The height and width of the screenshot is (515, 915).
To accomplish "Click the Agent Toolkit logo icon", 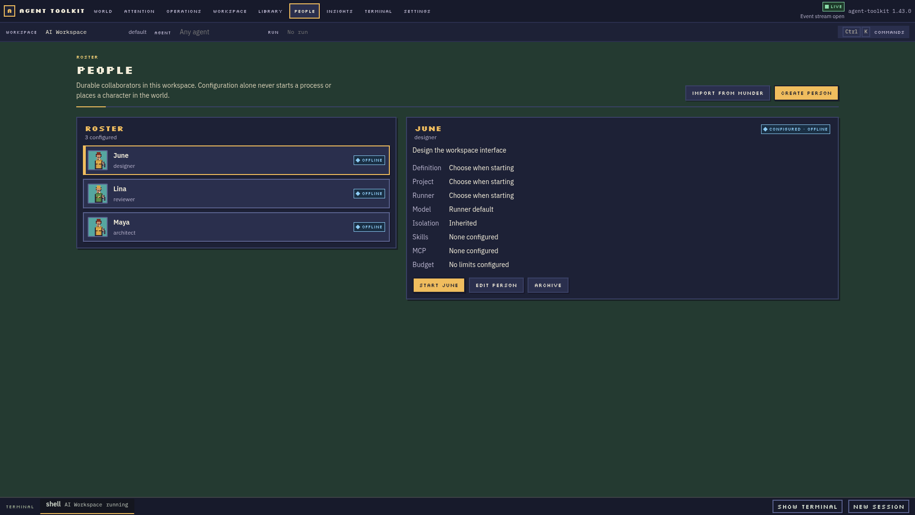I will pos(10,11).
